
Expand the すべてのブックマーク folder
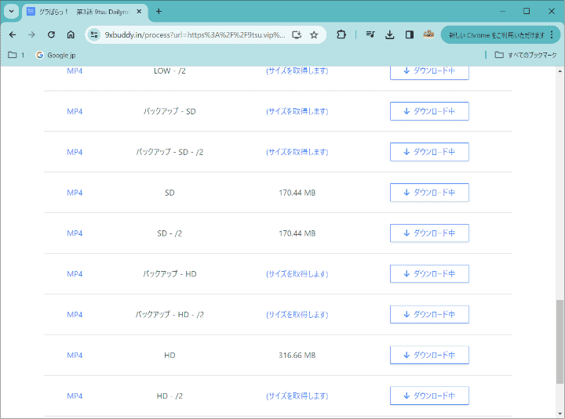click(x=525, y=55)
